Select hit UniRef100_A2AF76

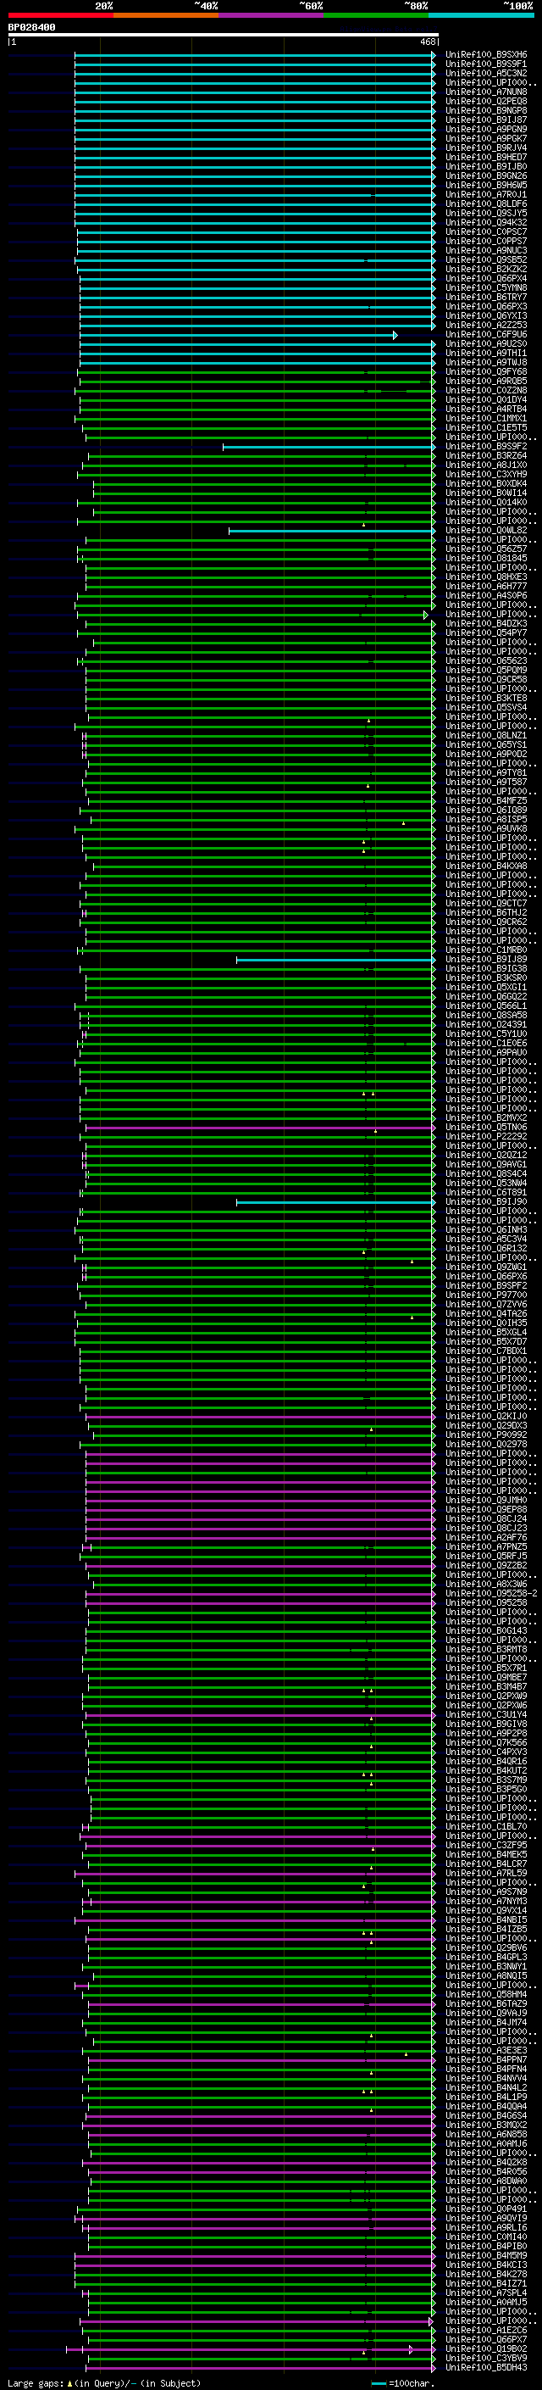[x=486, y=1537]
